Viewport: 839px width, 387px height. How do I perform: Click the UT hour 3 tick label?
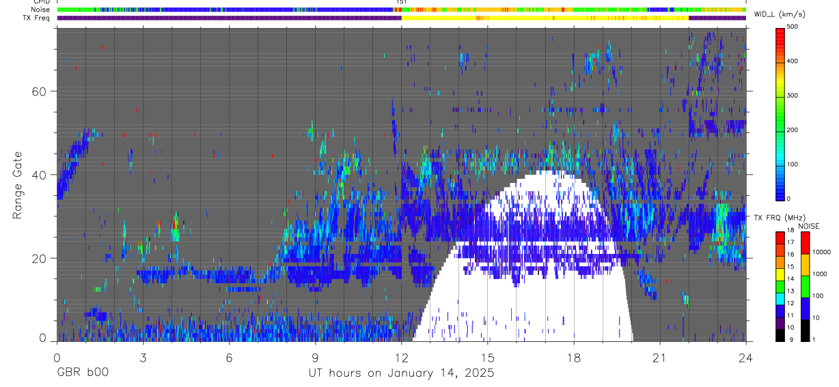143,358
